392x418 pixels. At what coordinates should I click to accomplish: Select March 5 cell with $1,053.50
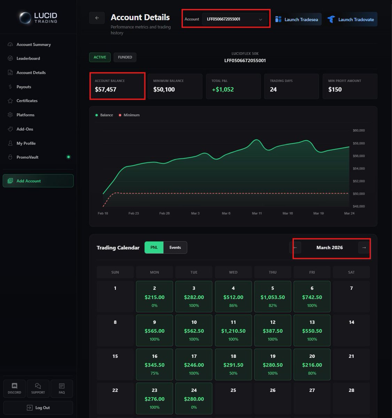pyautogui.click(x=273, y=296)
